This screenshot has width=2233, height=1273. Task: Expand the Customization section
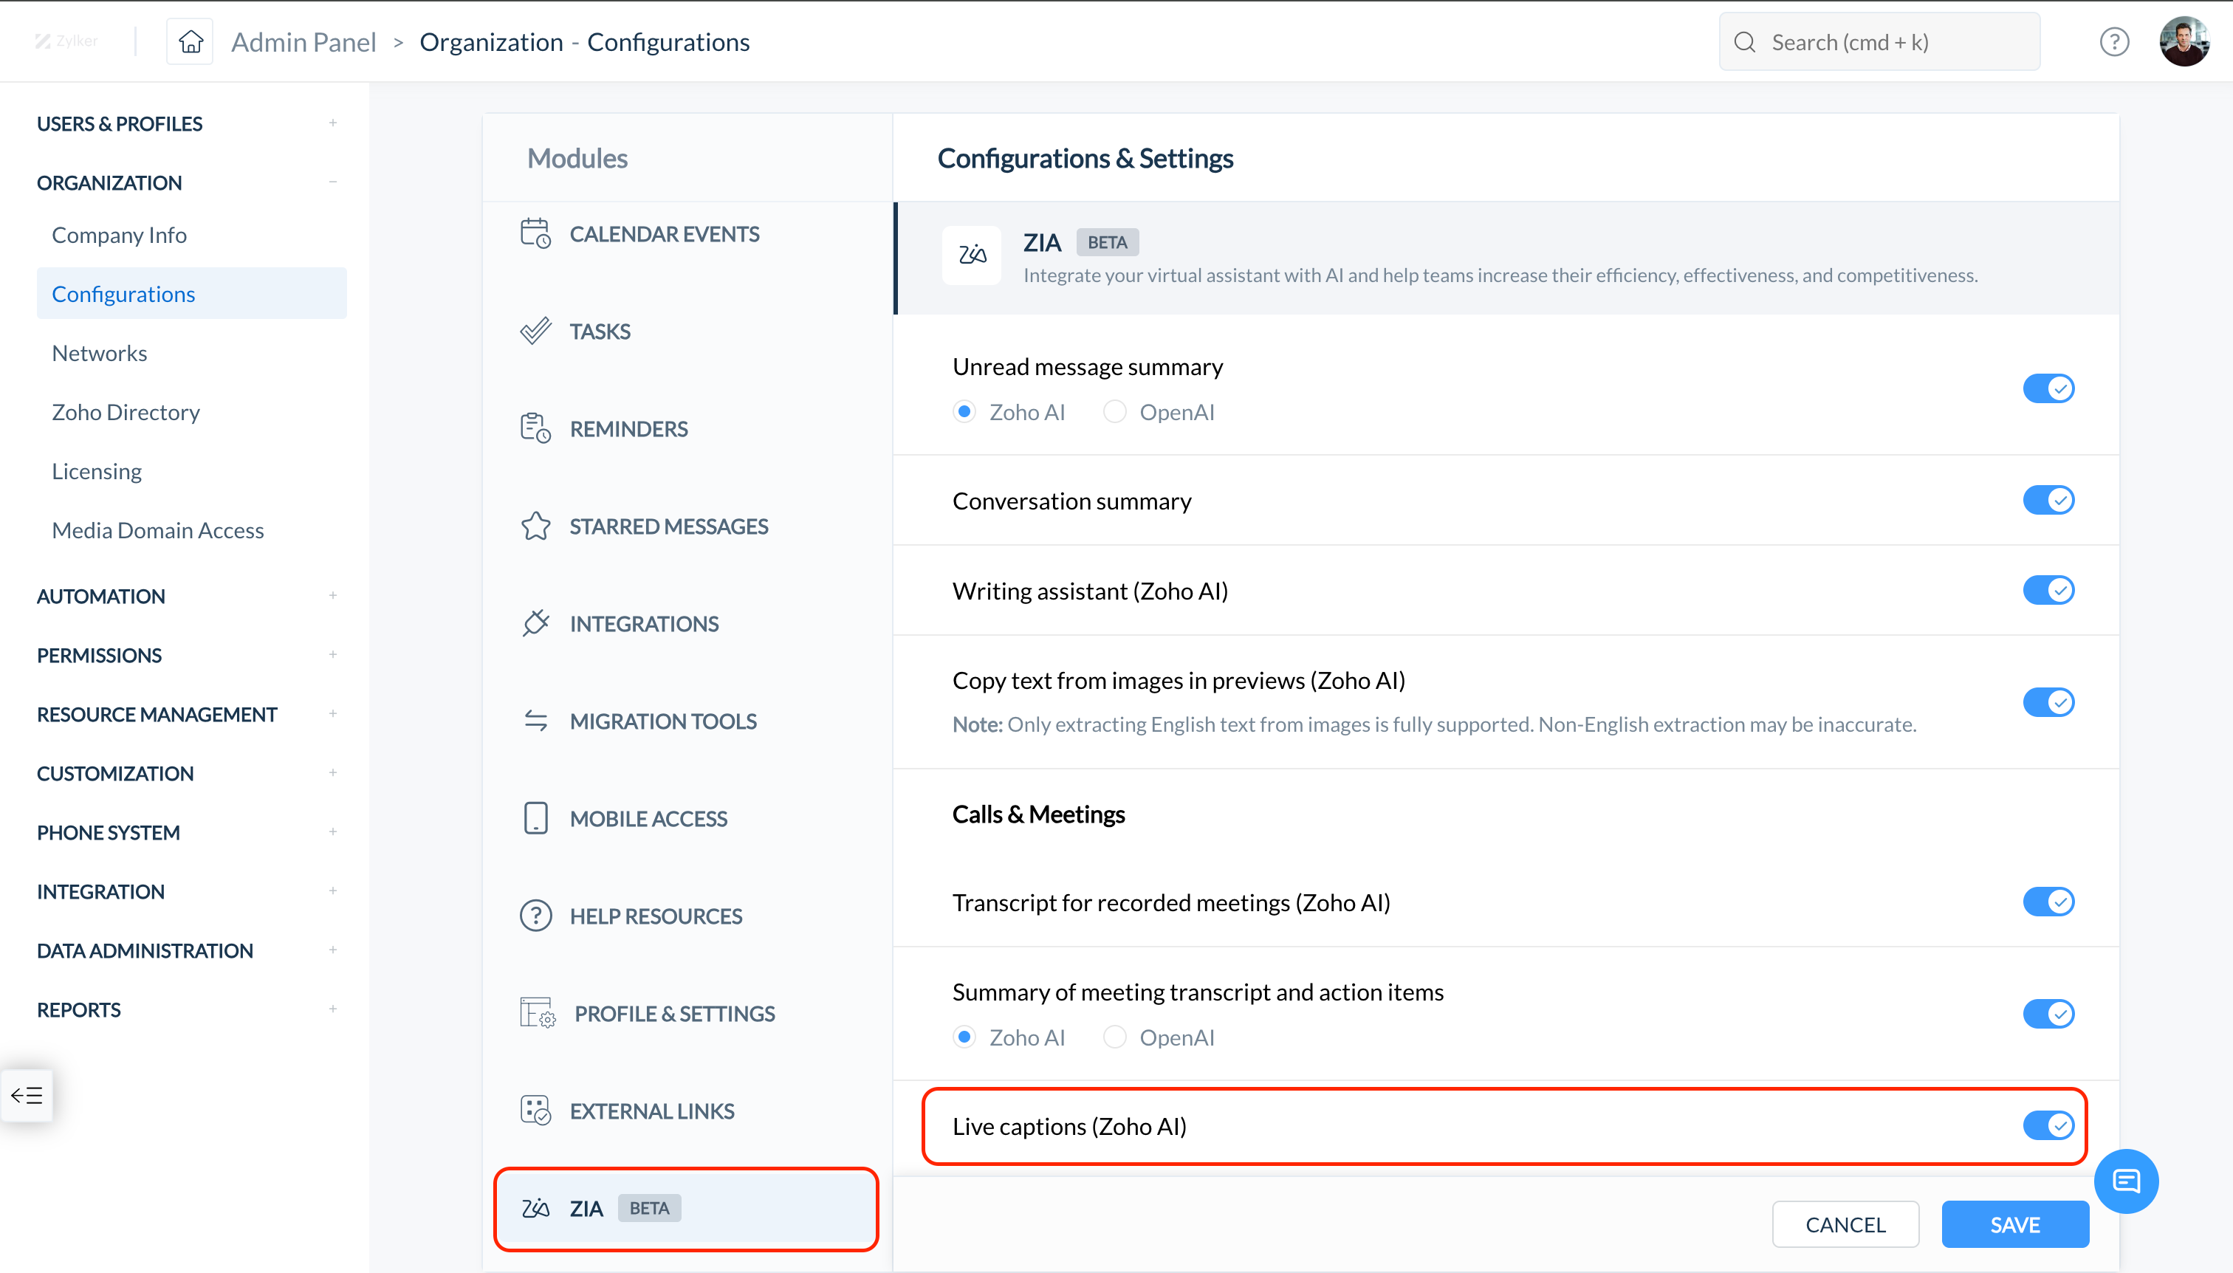[x=333, y=773]
